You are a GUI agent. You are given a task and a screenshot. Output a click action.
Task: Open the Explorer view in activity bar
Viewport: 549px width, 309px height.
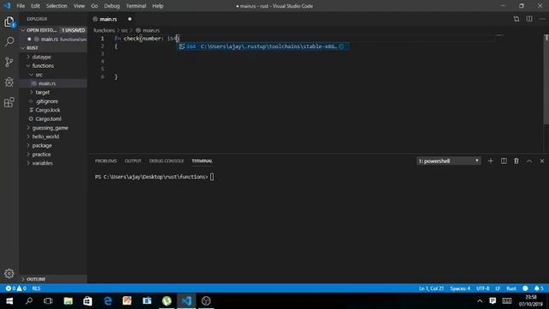pos(9,22)
